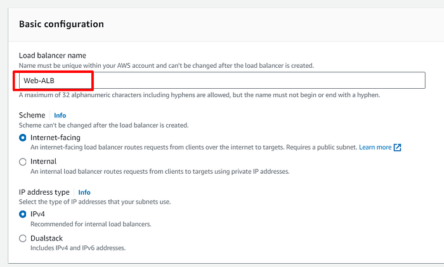Click the description mentioning private IP addresses
This screenshot has width=444, height=267.
(x=160, y=172)
